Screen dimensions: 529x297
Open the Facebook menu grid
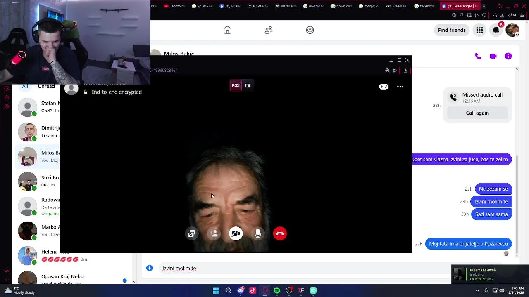tap(479, 30)
